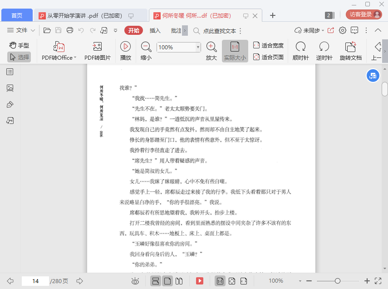Choose 适合页面 fit page option
The height and width of the screenshot is (289, 388).
pos(269,57)
